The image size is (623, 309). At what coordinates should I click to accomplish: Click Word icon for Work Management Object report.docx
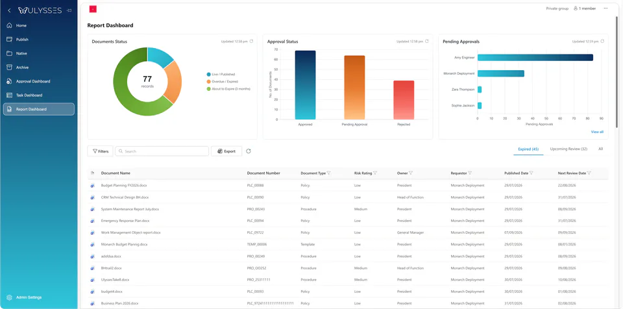pos(93,232)
